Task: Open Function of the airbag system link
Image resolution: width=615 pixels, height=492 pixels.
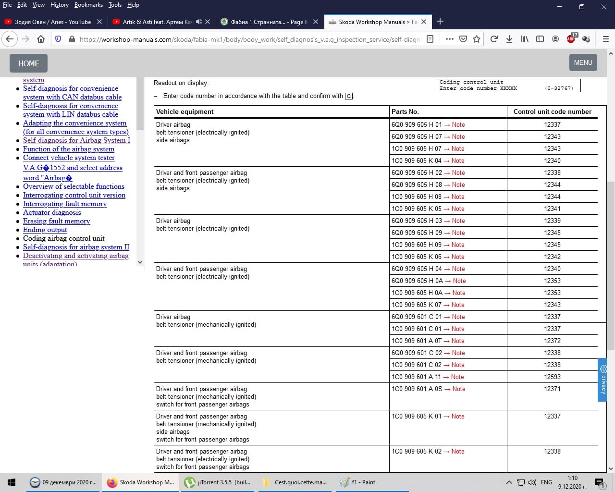Action: (69, 149)
